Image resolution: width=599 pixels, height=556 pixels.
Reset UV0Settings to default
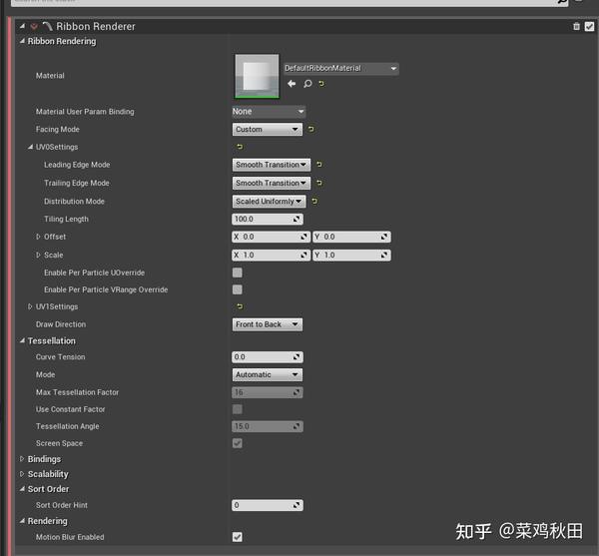240,147
